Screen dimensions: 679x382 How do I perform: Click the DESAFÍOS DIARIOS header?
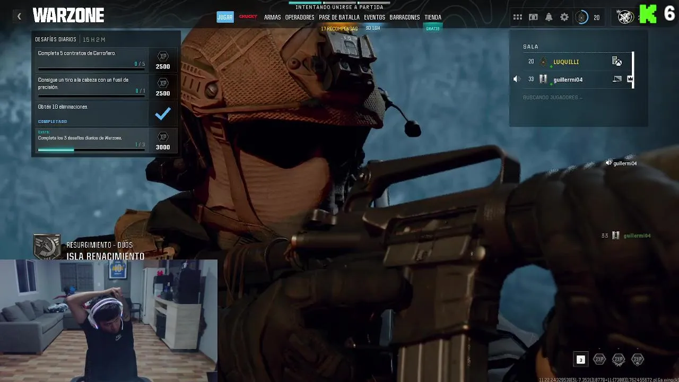(x=56, y=40)
